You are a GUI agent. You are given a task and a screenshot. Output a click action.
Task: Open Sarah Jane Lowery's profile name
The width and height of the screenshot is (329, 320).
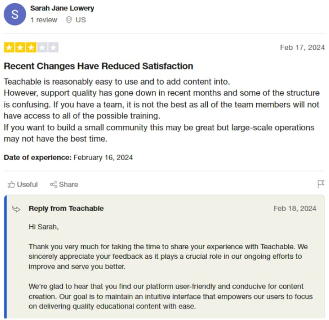pos(62,8)
